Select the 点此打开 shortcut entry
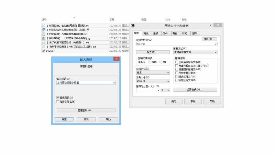The image size is (275, 154). point(68,30)
